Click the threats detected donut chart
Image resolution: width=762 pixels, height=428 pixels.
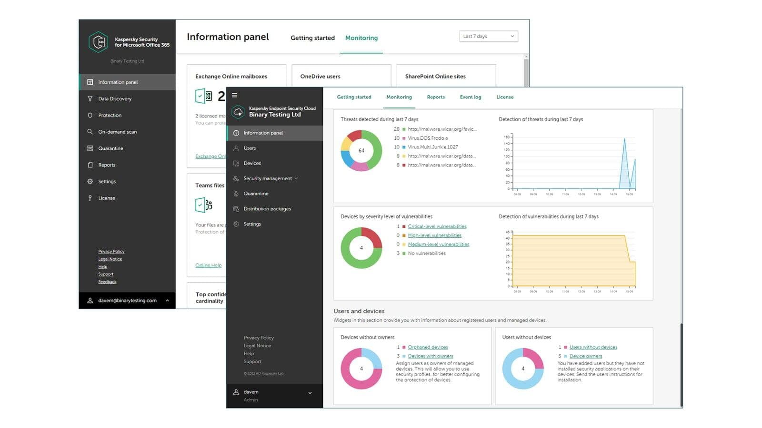361,151
